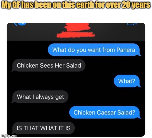Select the blue 'What?' message bubble
This screenshot has height=138, width=152.
pos(127,81)
